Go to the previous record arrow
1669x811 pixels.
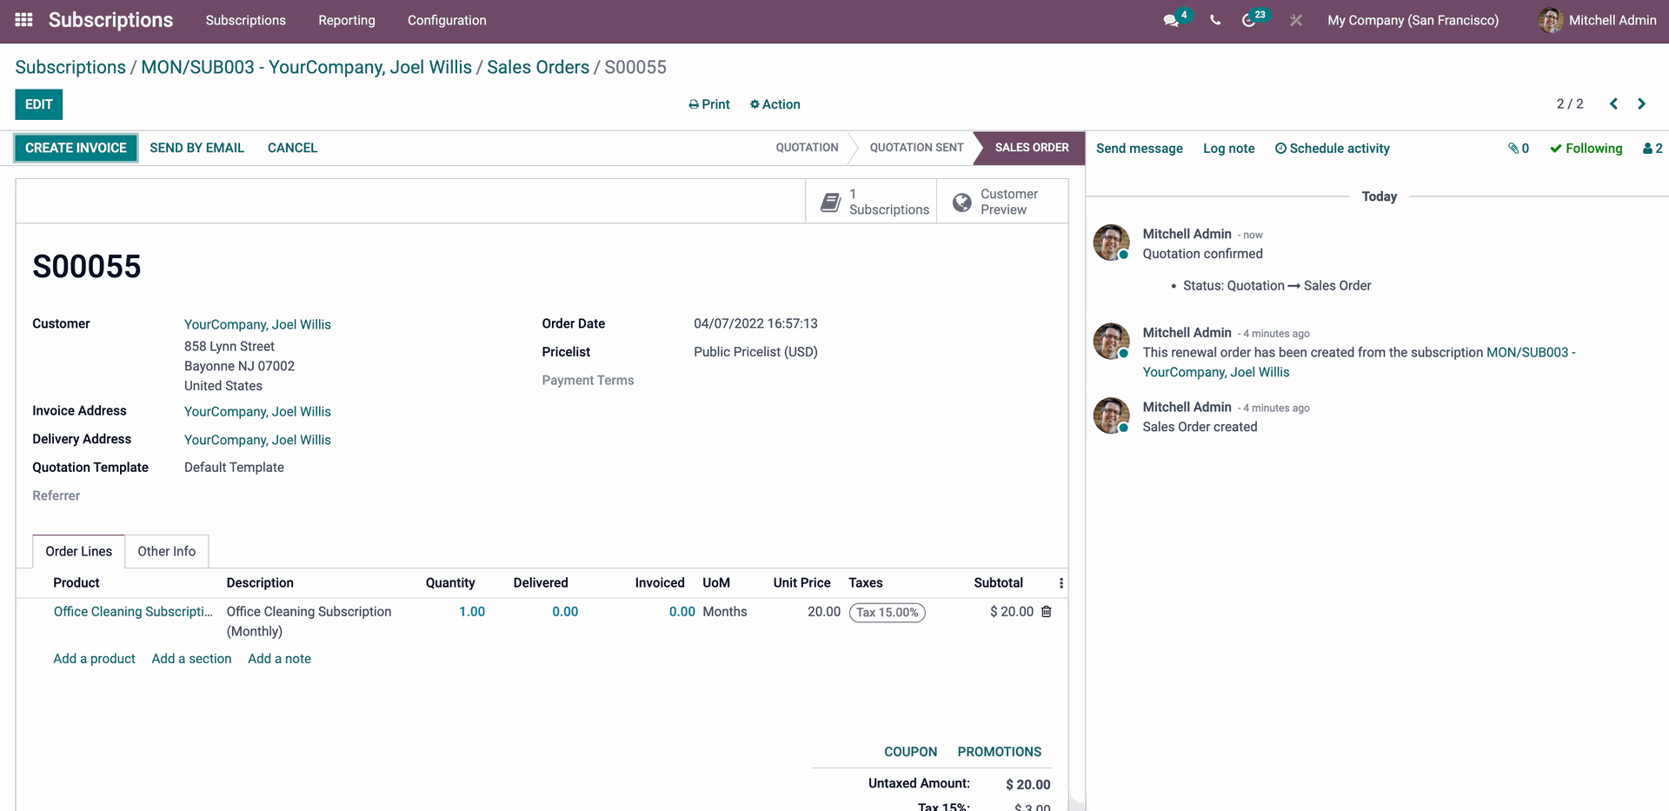pyautogui.click(x=1613, y=104)
